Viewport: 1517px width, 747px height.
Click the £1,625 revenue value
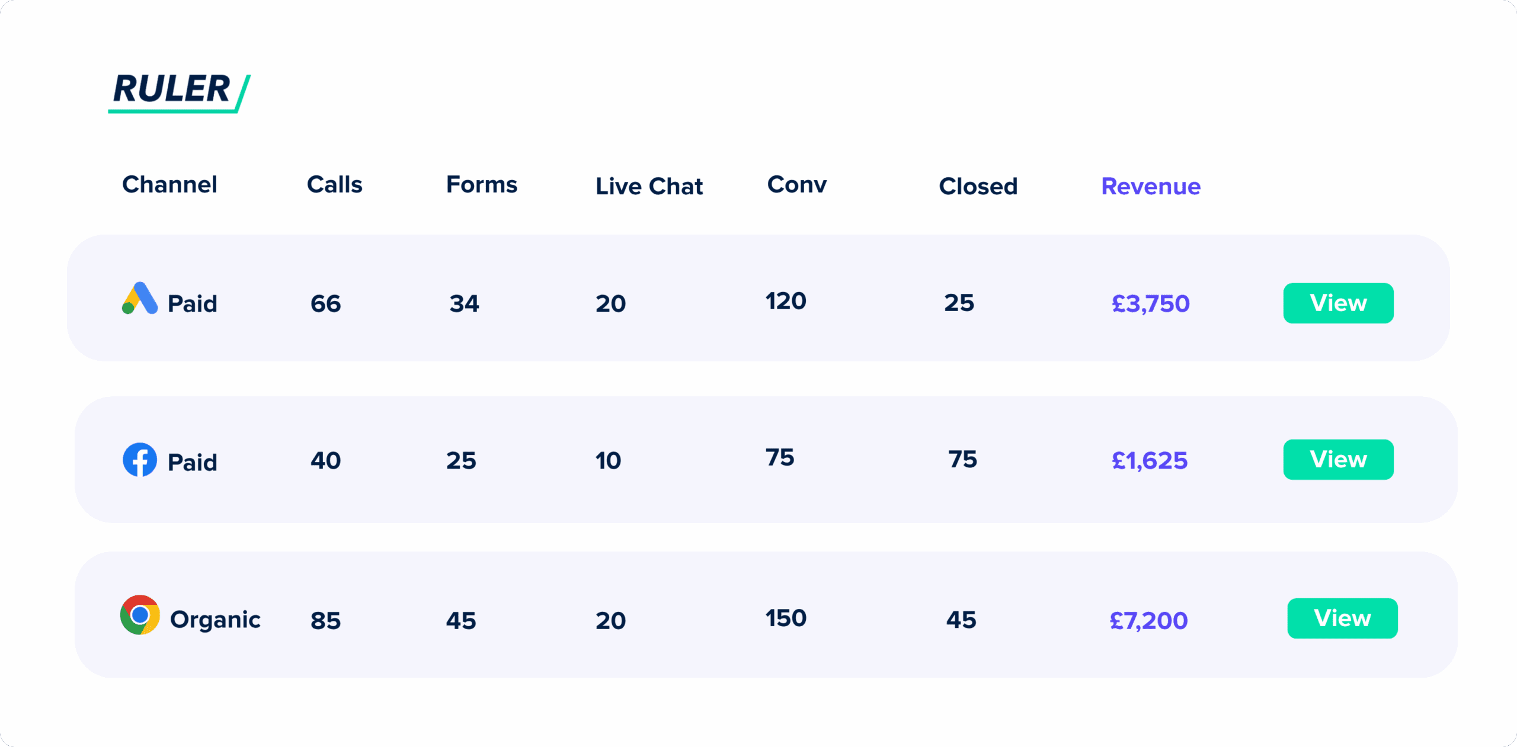(1150, 461)
